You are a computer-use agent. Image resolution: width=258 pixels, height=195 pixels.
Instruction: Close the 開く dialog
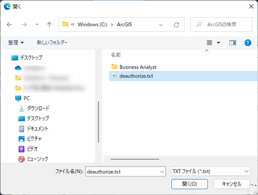coord(251,6)
